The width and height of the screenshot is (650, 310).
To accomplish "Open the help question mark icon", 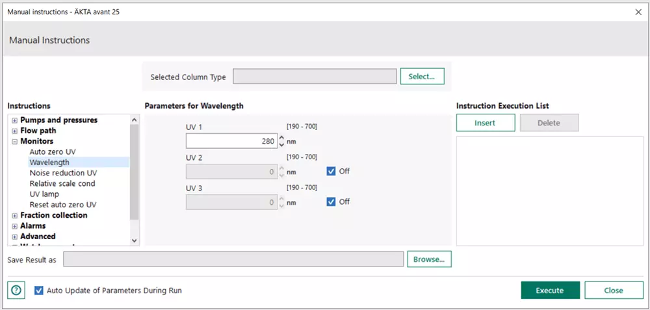I will [x=17, y=291].
